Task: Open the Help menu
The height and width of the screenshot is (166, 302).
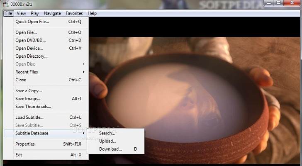Action: coord(92,13)
